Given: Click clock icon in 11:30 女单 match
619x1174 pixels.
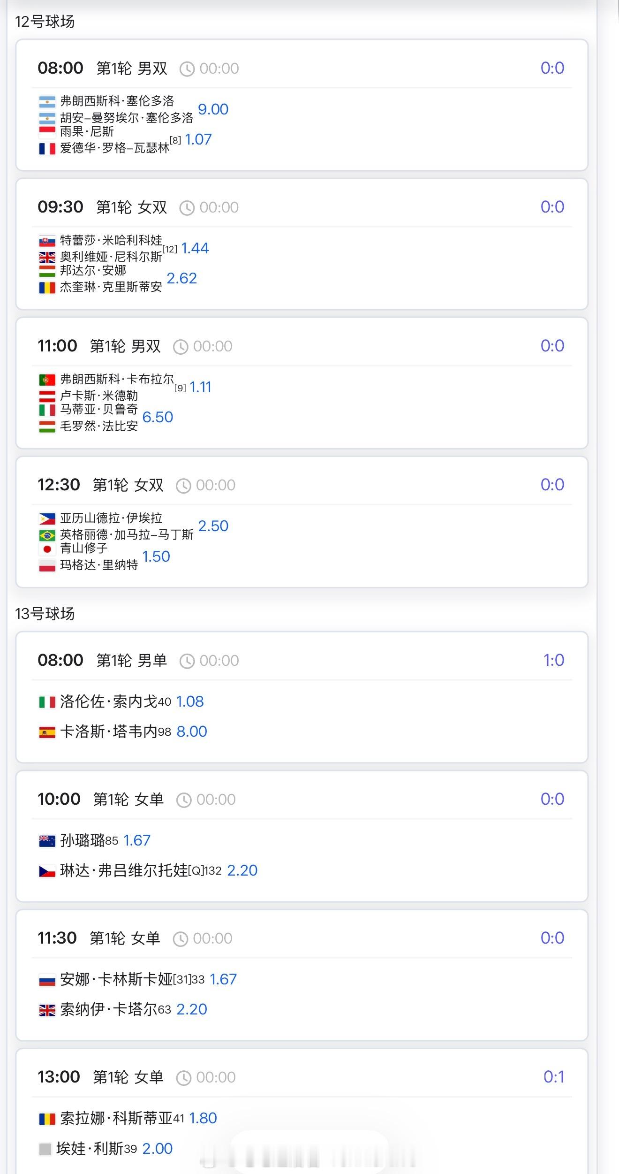Looking at the screenshot, I should pos(181,939).
